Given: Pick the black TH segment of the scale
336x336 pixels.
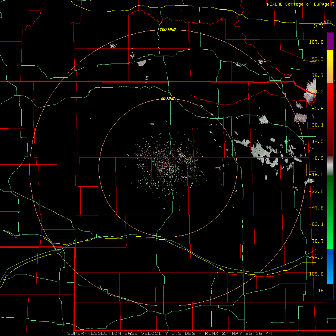Looking at the screenshot, I should click(x=330, y=291).
